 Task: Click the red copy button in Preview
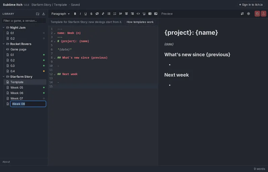click(257, 14)
